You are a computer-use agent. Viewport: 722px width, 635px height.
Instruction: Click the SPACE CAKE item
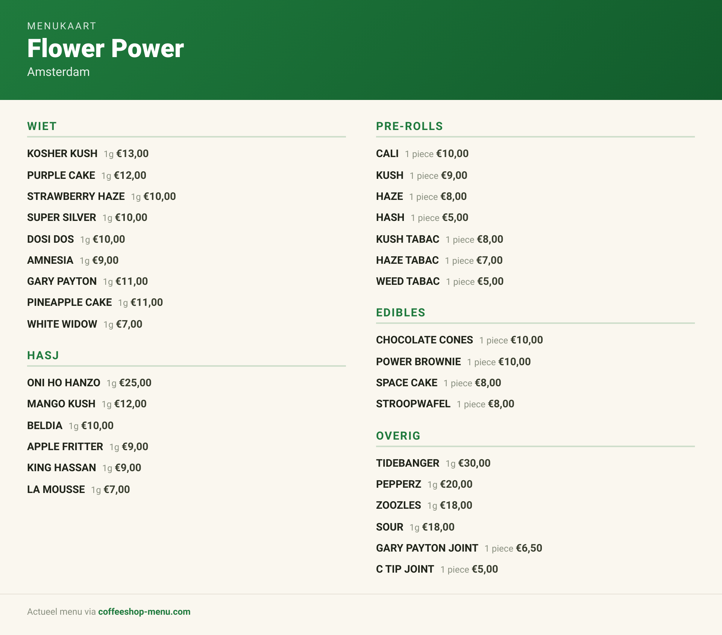[439, 383]
